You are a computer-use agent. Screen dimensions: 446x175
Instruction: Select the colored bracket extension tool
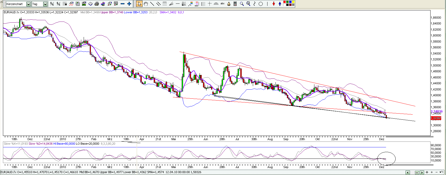[197, 4]
